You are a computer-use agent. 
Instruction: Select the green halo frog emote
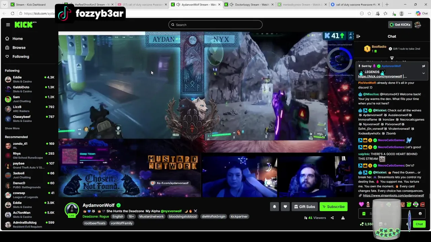click(409, 204)
